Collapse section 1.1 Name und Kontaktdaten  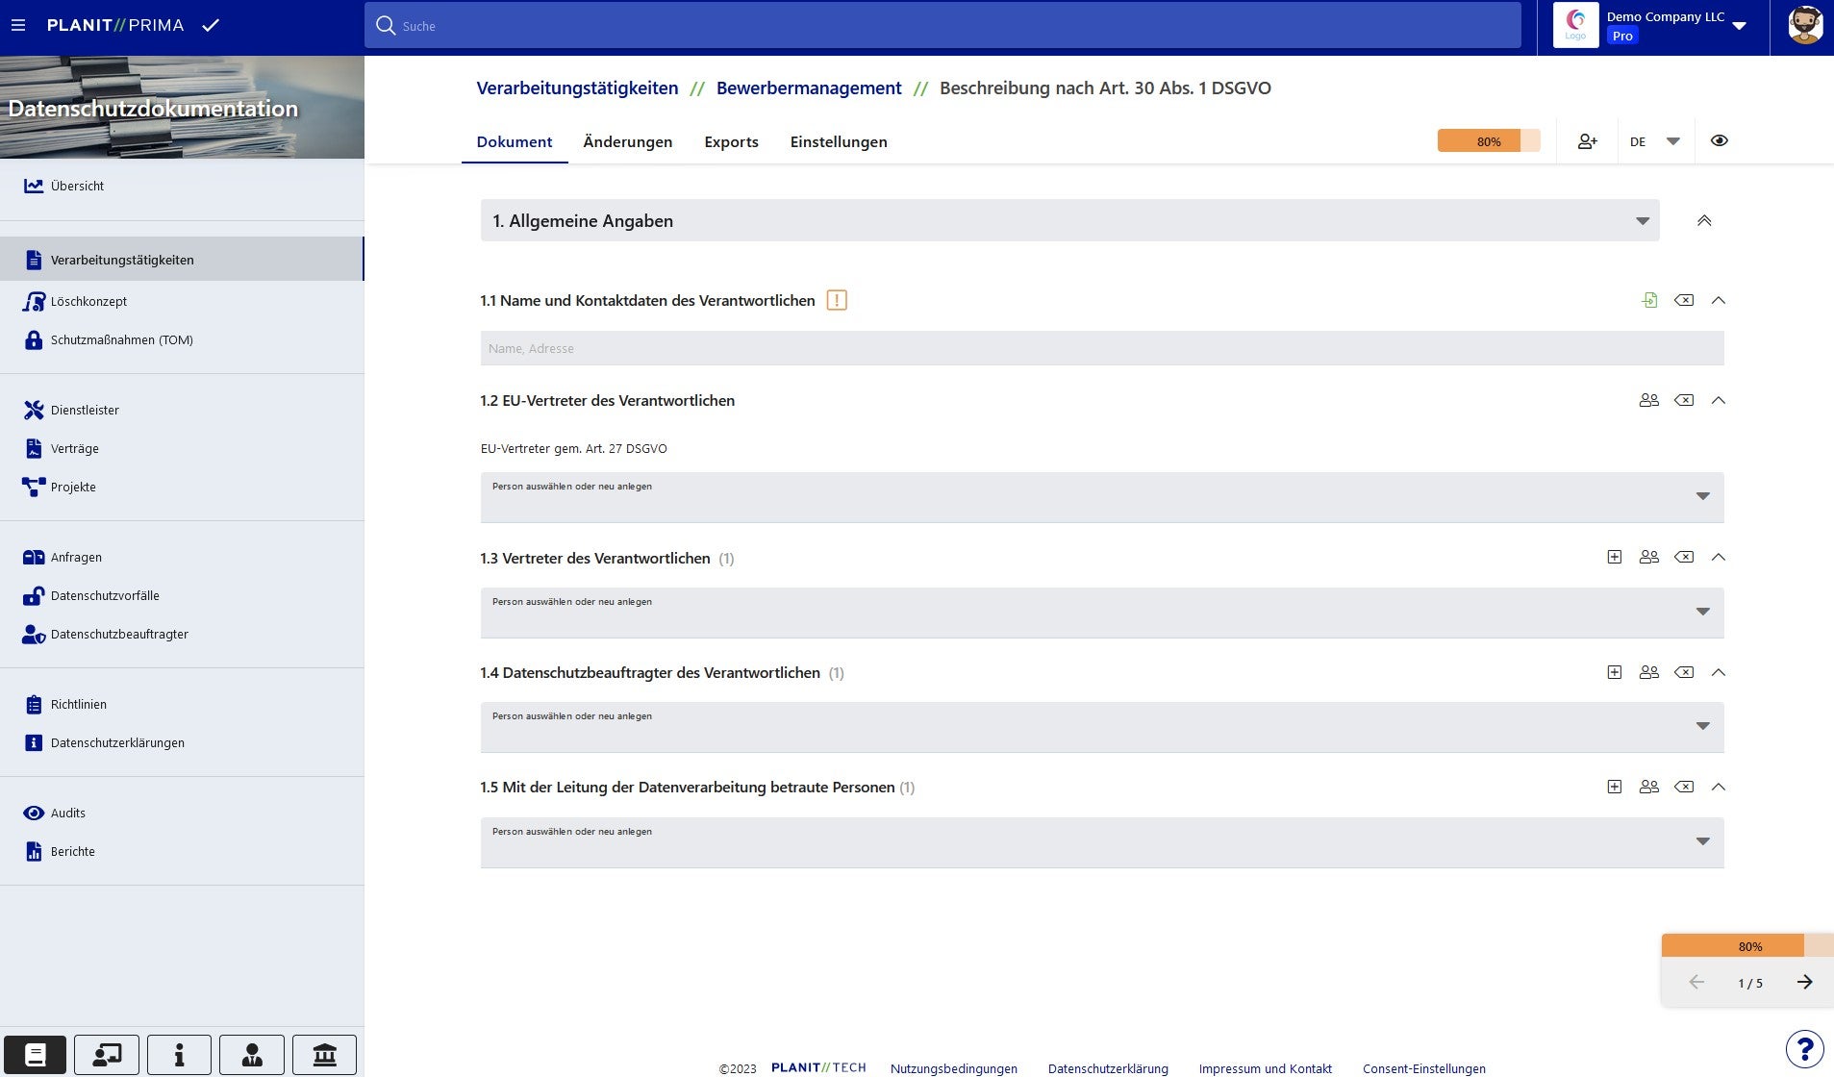click(1719, 300)
